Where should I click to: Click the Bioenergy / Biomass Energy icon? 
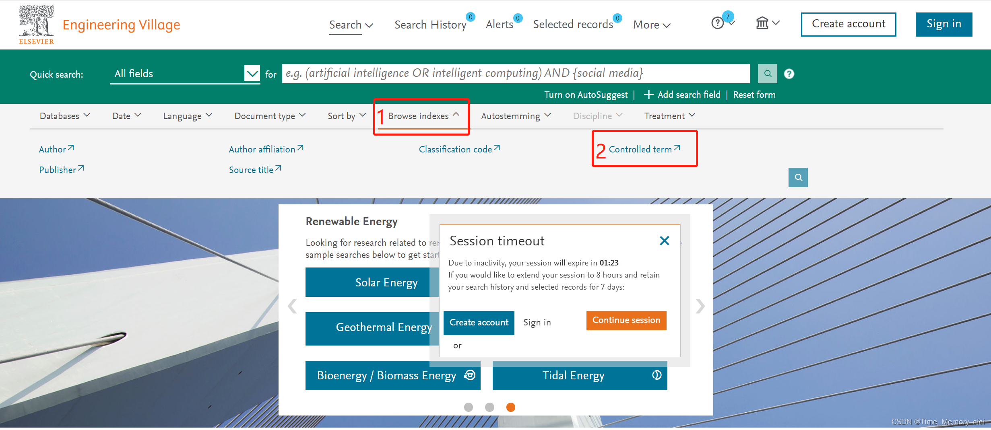(x=470, y=375)
